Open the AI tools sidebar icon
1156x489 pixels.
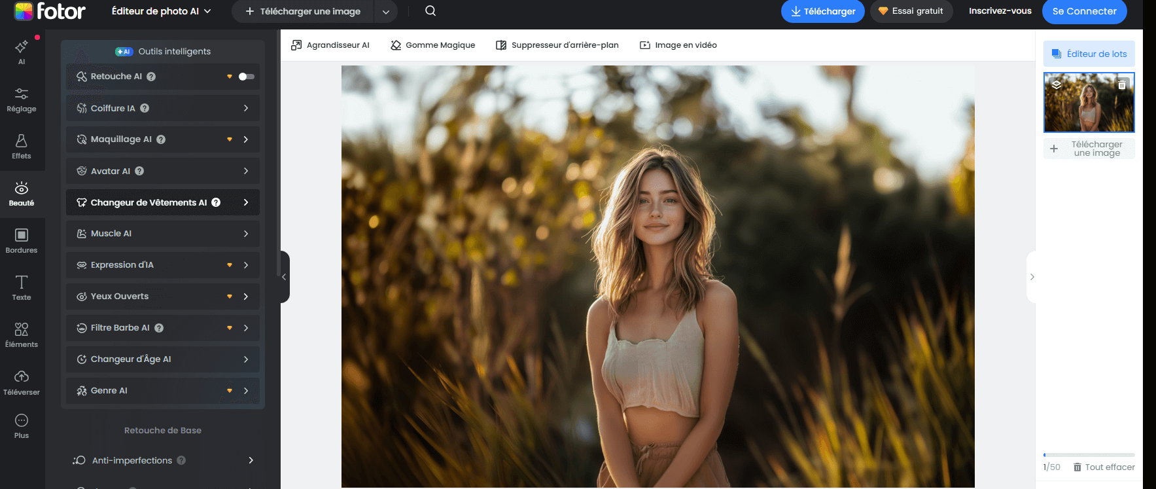(22, 52)
